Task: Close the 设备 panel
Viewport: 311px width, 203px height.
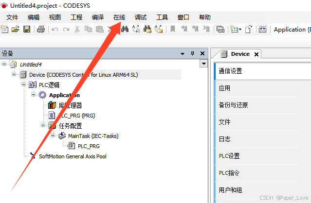Action: [202, 53]
